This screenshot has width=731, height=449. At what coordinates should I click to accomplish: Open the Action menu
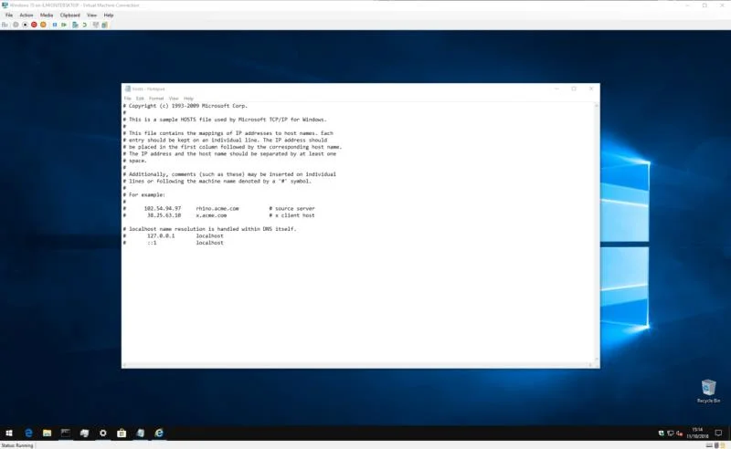coord(26,16)
